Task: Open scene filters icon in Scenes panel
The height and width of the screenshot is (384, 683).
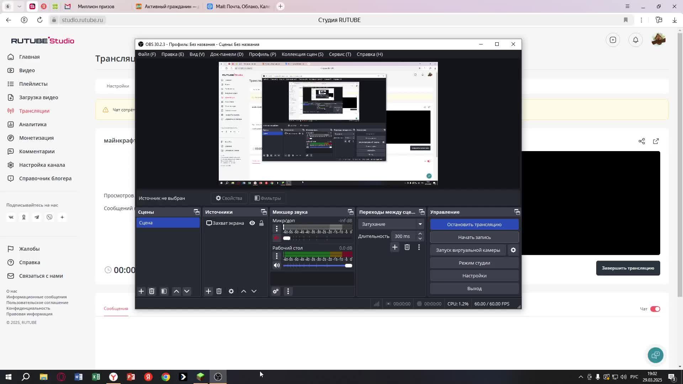Action: tap(164, 292)
